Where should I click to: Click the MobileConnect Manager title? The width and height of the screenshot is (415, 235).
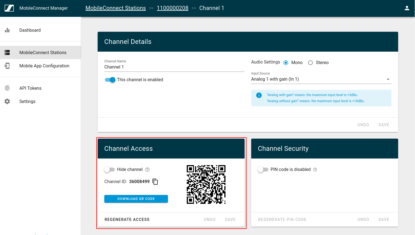(43, 8)
